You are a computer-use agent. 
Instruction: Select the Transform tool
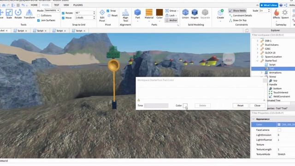(x=29, y=14)
